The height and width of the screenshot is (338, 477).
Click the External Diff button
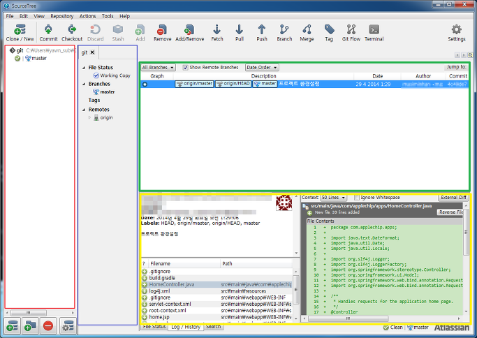coord(453,198)
